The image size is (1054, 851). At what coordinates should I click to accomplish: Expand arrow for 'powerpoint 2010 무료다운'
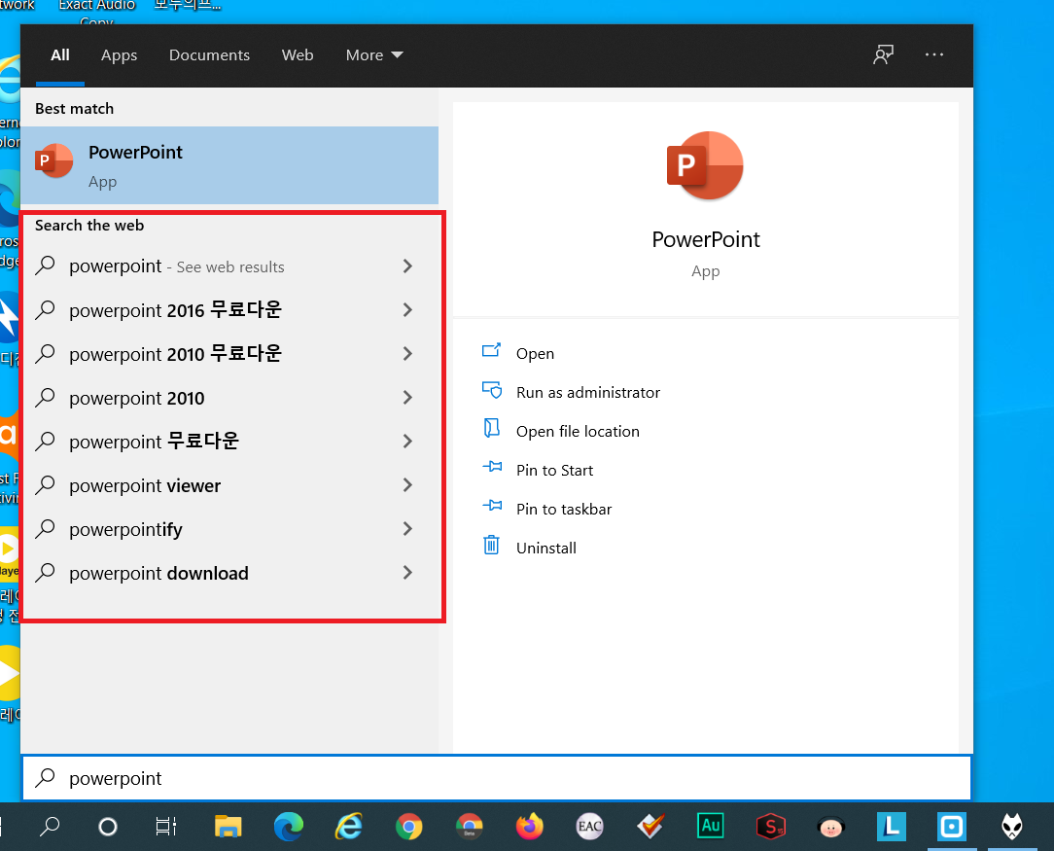407,354
